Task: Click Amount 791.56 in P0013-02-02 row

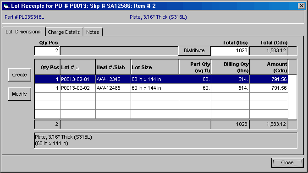Action: click(x=269, y=88)
